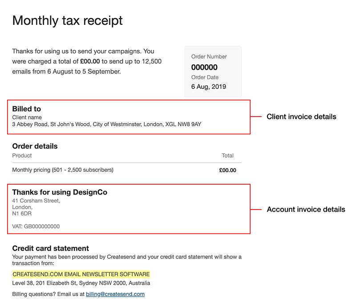This screenshot has width=356, height=307.
Task: Select the order number 000000
Action: pyautogui.click(x=204, y=67)
